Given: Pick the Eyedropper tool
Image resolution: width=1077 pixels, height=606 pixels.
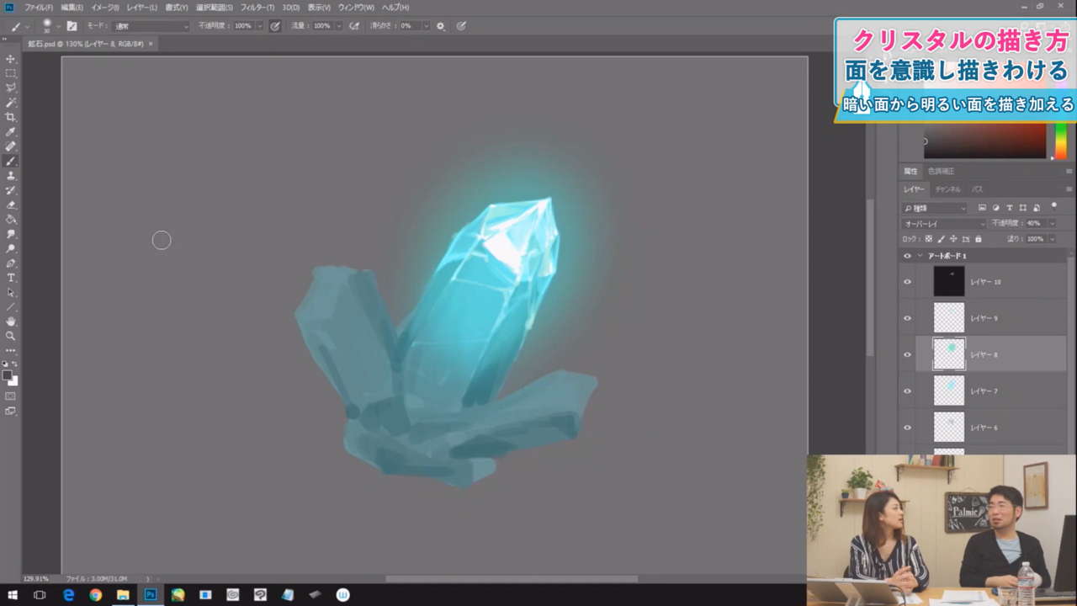Looking at the screenshot, I should (11, 132).
